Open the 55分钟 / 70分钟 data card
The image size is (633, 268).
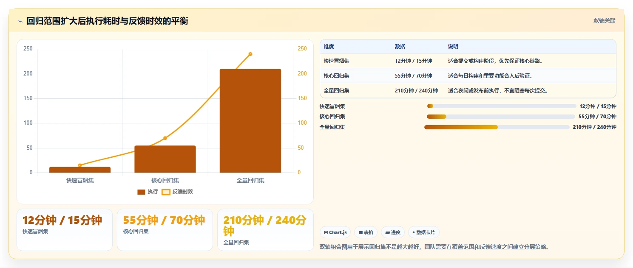[x=165, y=230]
